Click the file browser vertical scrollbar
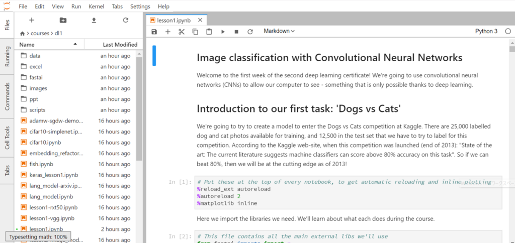Image resolution: width=515 pixels, height=243 pixels. click(139, 108)
